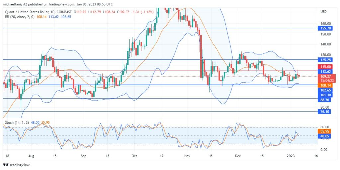Click the "16" date label on the time axis

tap(316, 156)
